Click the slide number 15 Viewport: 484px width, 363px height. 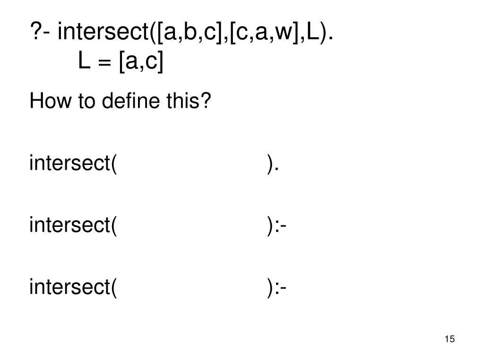pyautogui.click(x=450, y=339)
